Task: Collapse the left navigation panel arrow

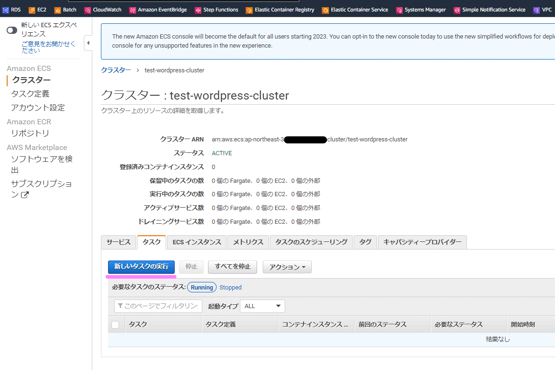Action: [88, 43]
